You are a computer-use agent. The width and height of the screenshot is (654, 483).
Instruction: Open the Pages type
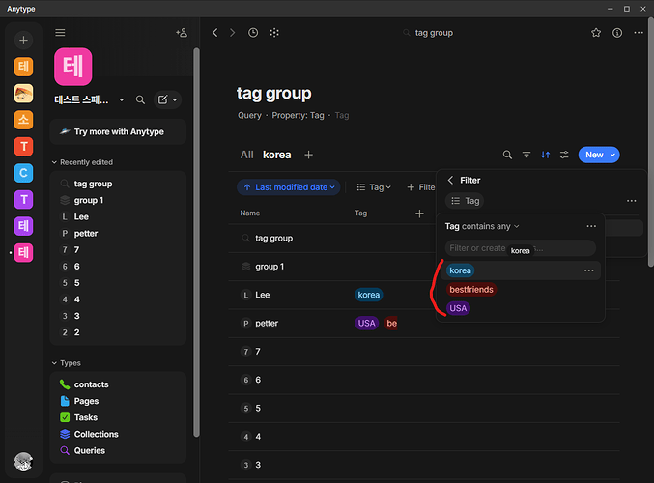click(x=86, y=401)
